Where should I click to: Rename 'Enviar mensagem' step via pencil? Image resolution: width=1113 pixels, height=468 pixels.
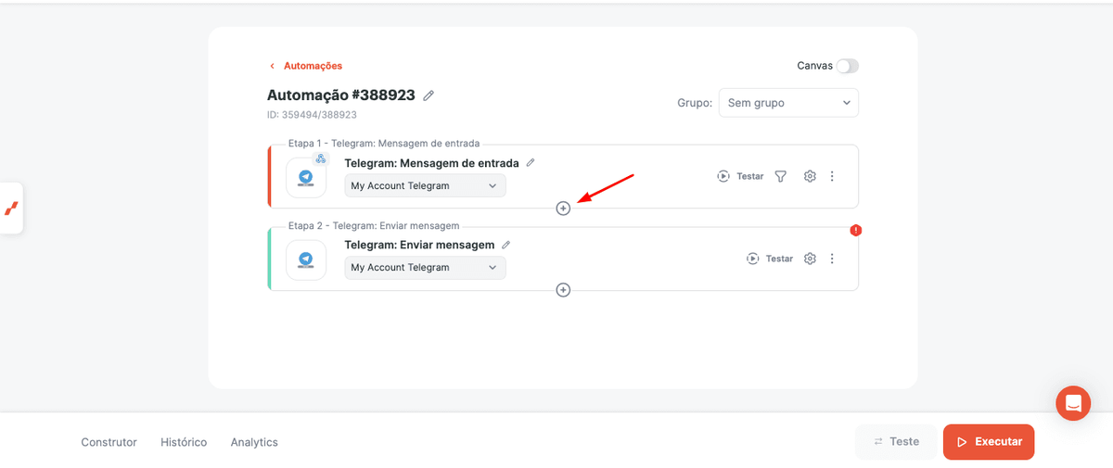pyautogui.click(x=506, y=245)
